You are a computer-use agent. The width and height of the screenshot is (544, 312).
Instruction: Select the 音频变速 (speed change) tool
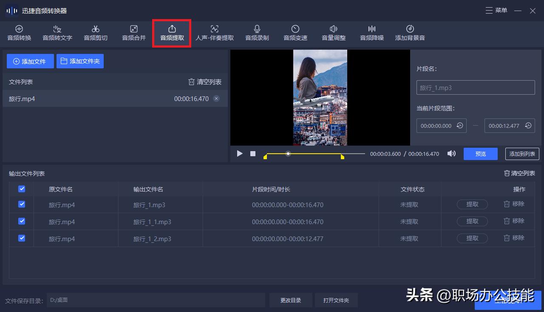(295, 33)
